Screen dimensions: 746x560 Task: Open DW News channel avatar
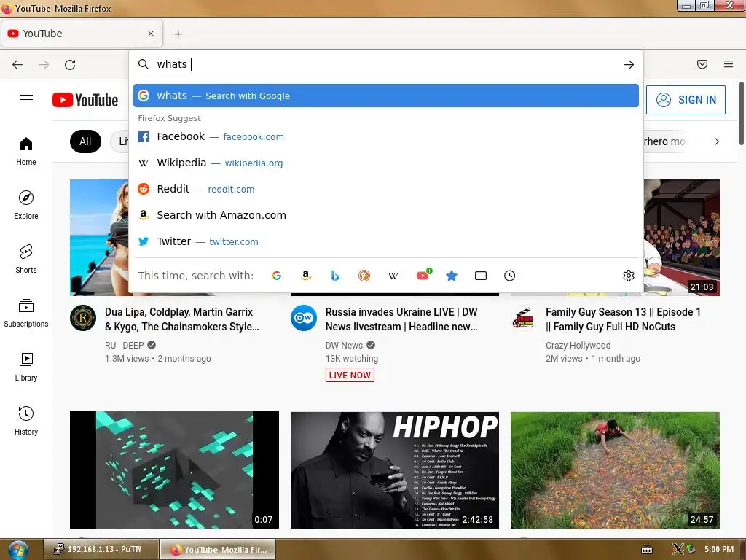point(304,318)
